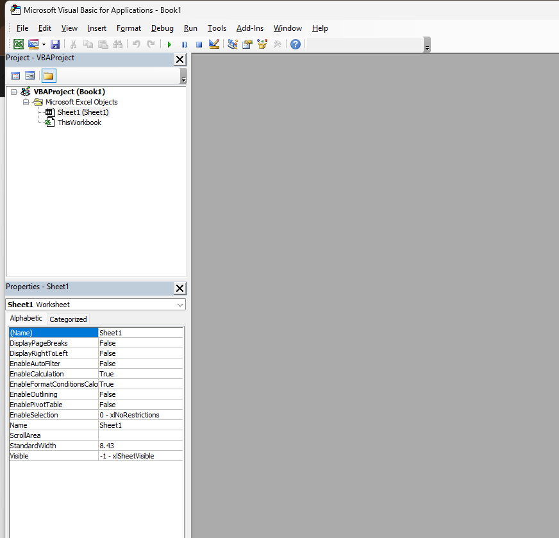Click the View Code icon in Project Explorer
Screen dimensions: 559x538
tap(15, 75)
